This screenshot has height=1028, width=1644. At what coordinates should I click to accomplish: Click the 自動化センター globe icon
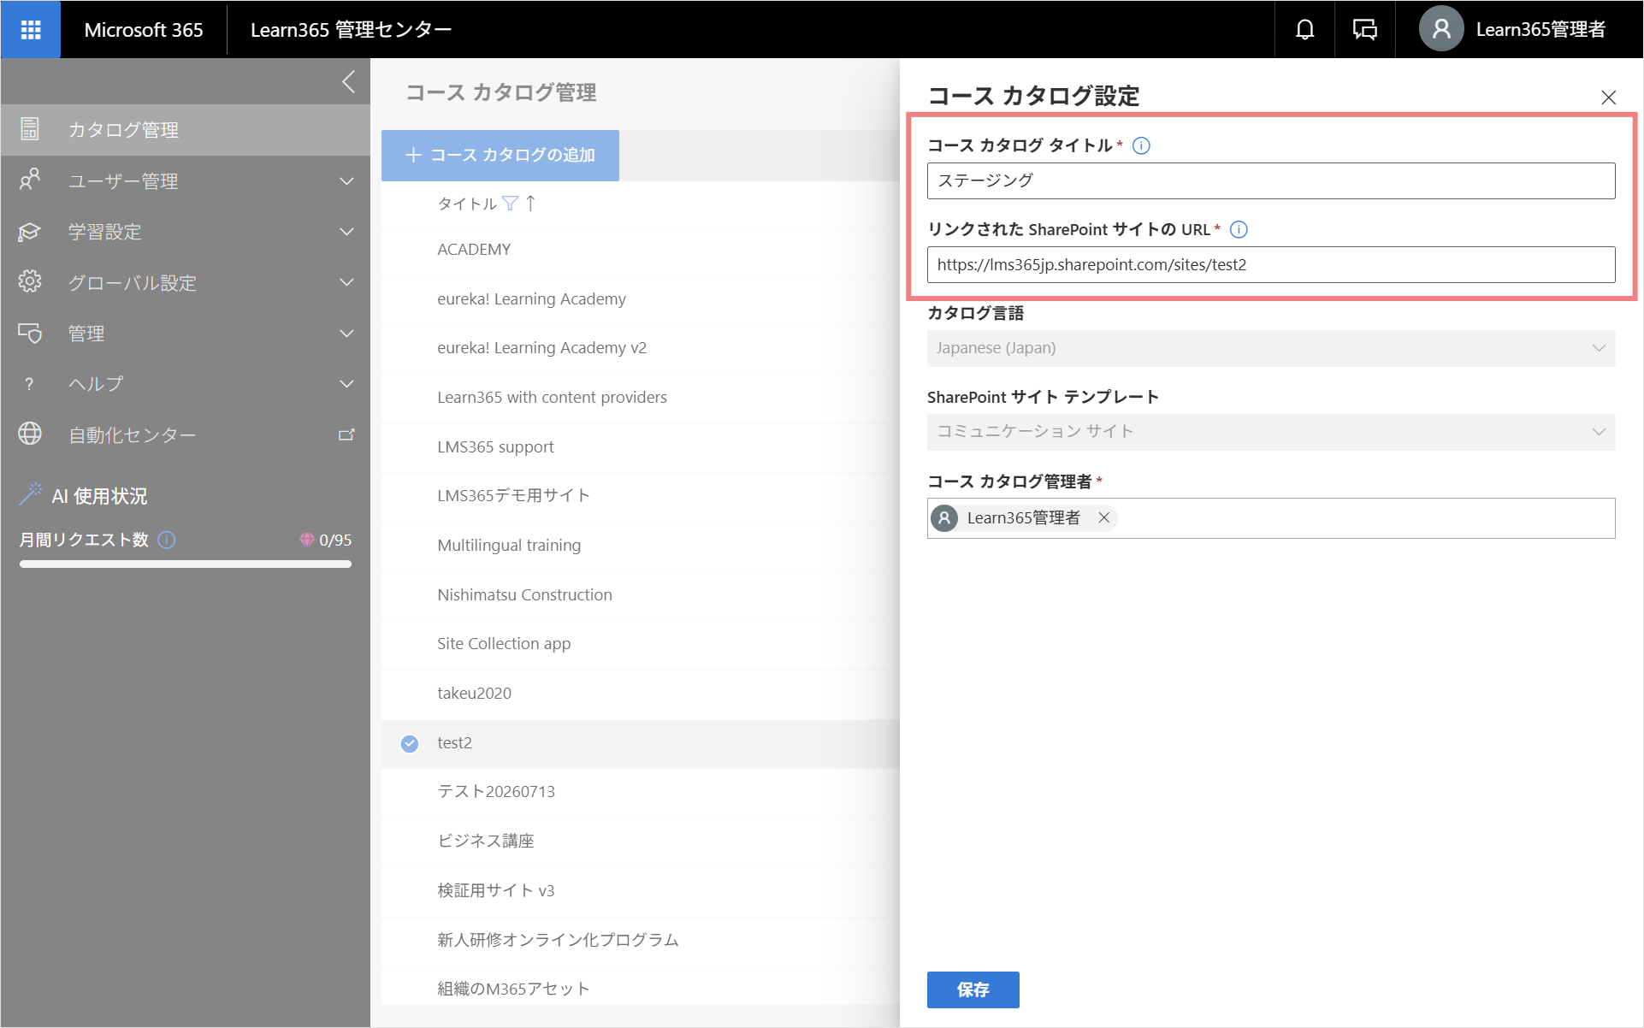(30, 434)
